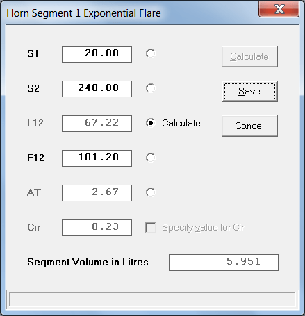Click the AT label
Viewport: 305px width, 316px height.
coord(34,192)
